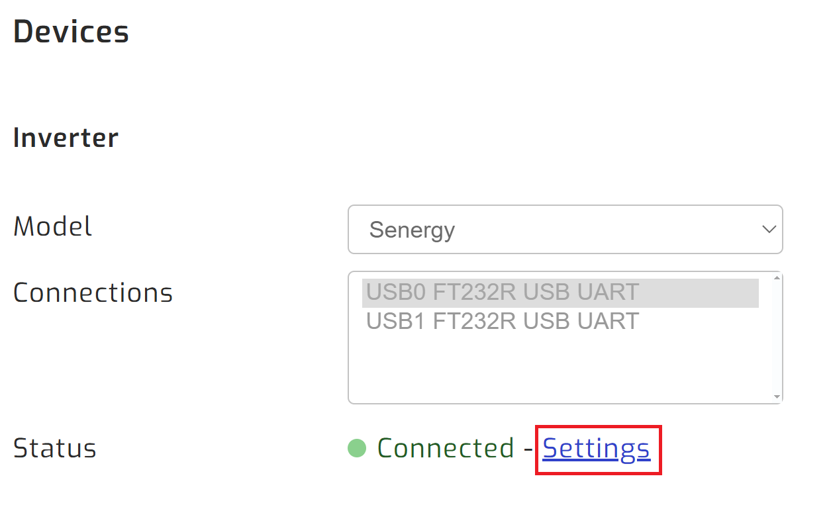
Task: Click the green Connected status indicator
Action: (356, 448)
